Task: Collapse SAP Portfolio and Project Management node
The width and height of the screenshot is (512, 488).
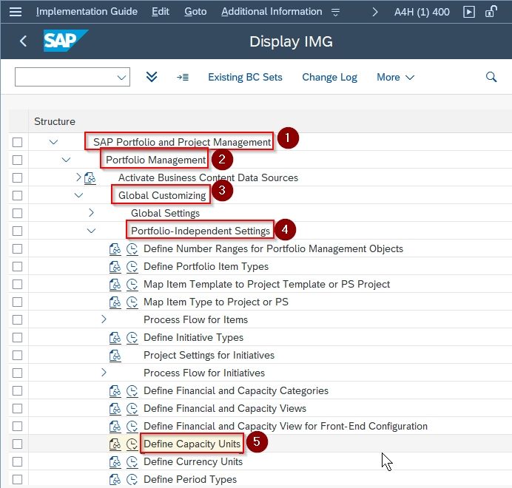Action: click(53, 142)
